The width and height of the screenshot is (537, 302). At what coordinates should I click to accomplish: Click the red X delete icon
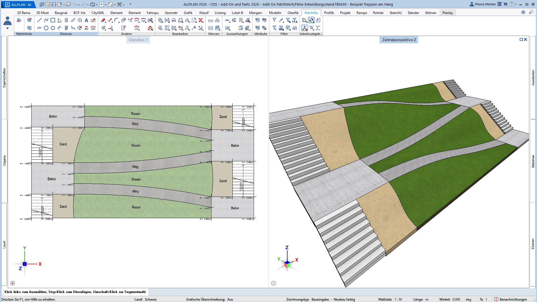pos(201,20)
